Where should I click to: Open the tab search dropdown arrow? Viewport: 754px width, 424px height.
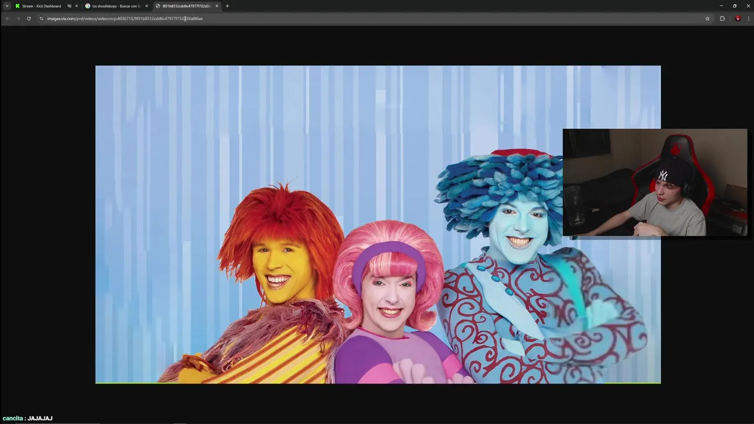[x=6, y=6]
